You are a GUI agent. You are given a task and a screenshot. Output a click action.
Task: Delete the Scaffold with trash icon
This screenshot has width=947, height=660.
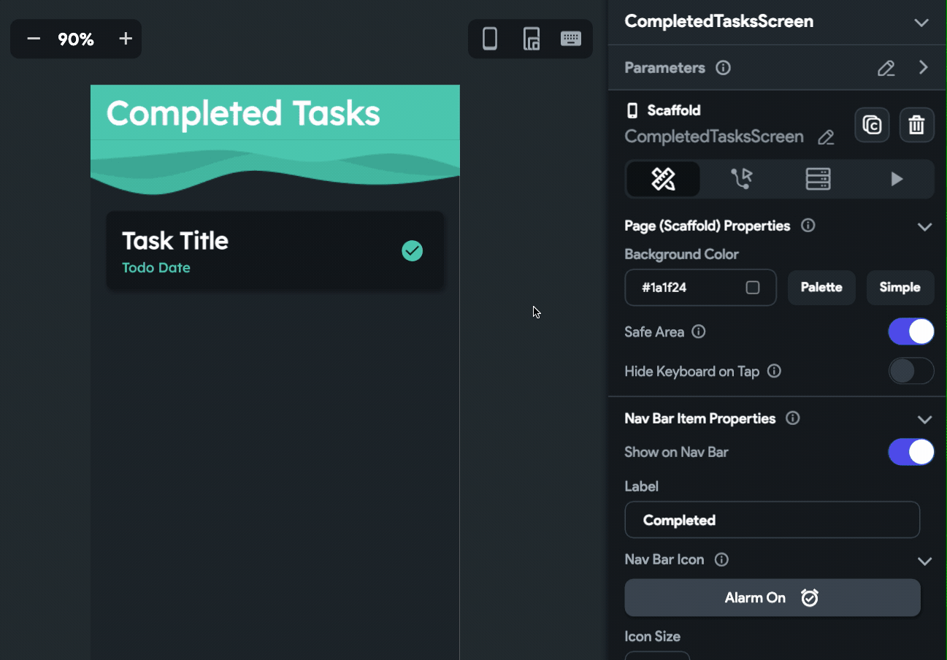(916, 125)
